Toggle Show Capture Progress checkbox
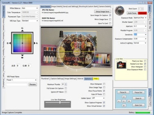 pos(104,102)
